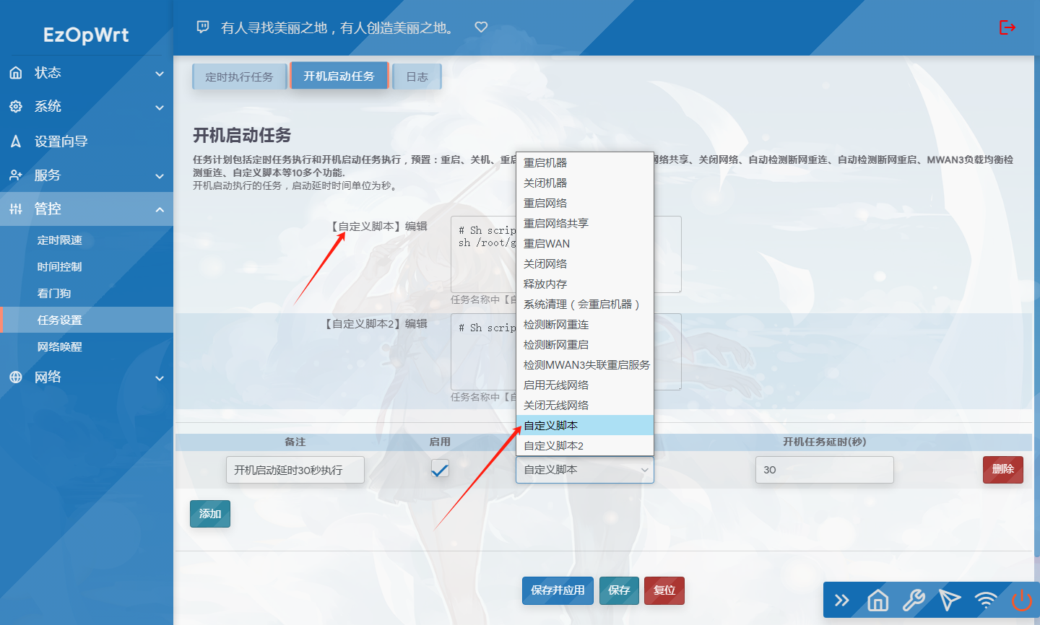
Task: Open the task type dropdown showing 自定义脚本
Action: coord(585,470)
